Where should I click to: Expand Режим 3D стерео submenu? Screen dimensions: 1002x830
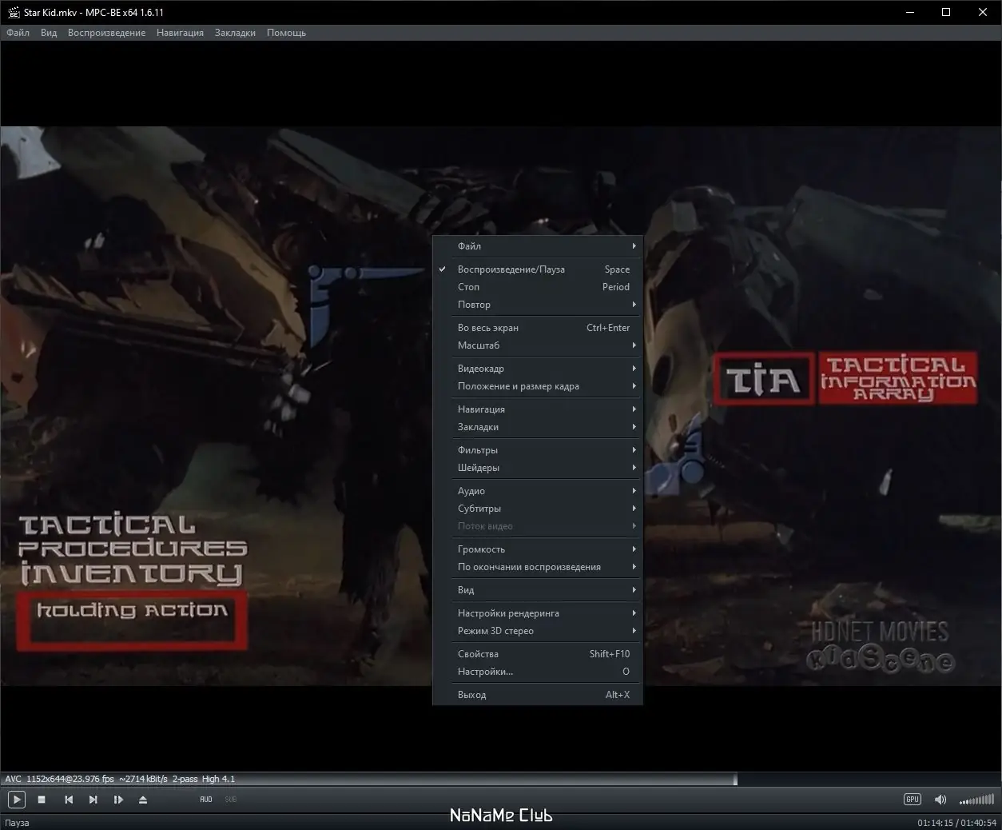pyautogui.click(x=538, y=631)
